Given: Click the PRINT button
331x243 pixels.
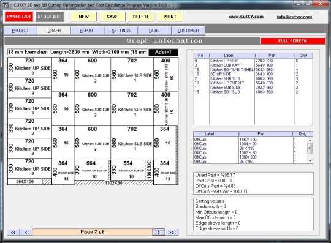Looking at the screenshot, I should pos(170,17).
